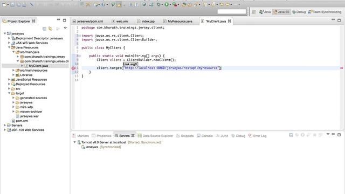
Task: Switch to index.jsp editor tab
Action: pyautogui.click(x=146, y=22)
